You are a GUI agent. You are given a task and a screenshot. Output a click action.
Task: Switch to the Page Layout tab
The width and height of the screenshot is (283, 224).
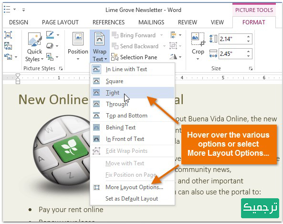click(60, 22)
